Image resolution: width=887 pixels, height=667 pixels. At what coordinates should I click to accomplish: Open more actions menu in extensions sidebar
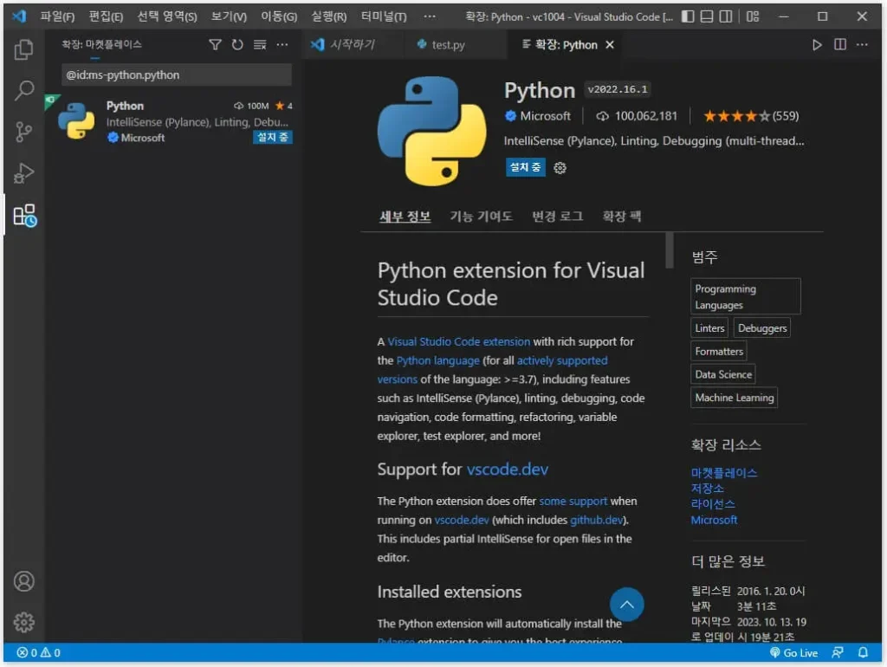282,45
